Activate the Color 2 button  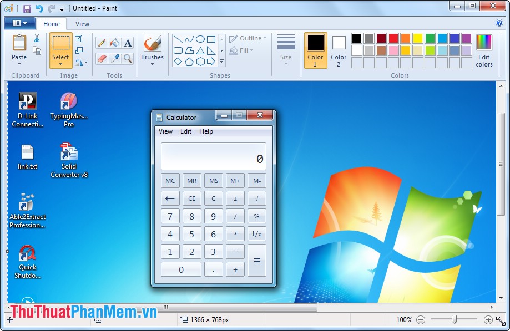[339, 50]
